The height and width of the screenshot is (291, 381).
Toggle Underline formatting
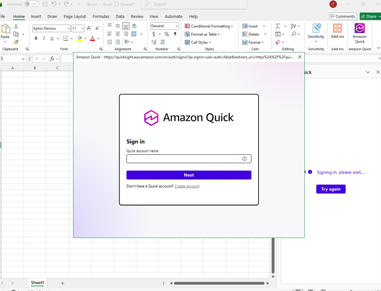point(52,38)
